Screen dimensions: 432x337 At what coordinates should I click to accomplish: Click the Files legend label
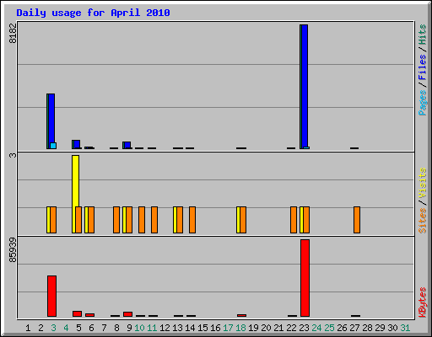423,67
